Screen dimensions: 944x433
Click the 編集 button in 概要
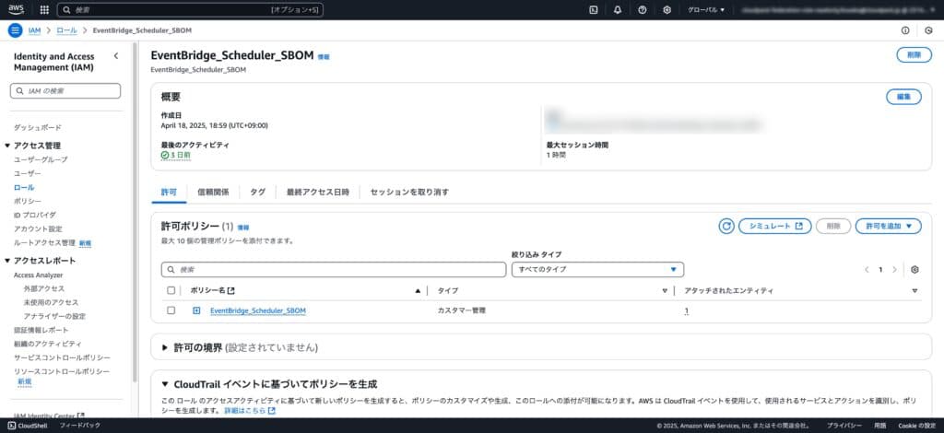point(903,96)
